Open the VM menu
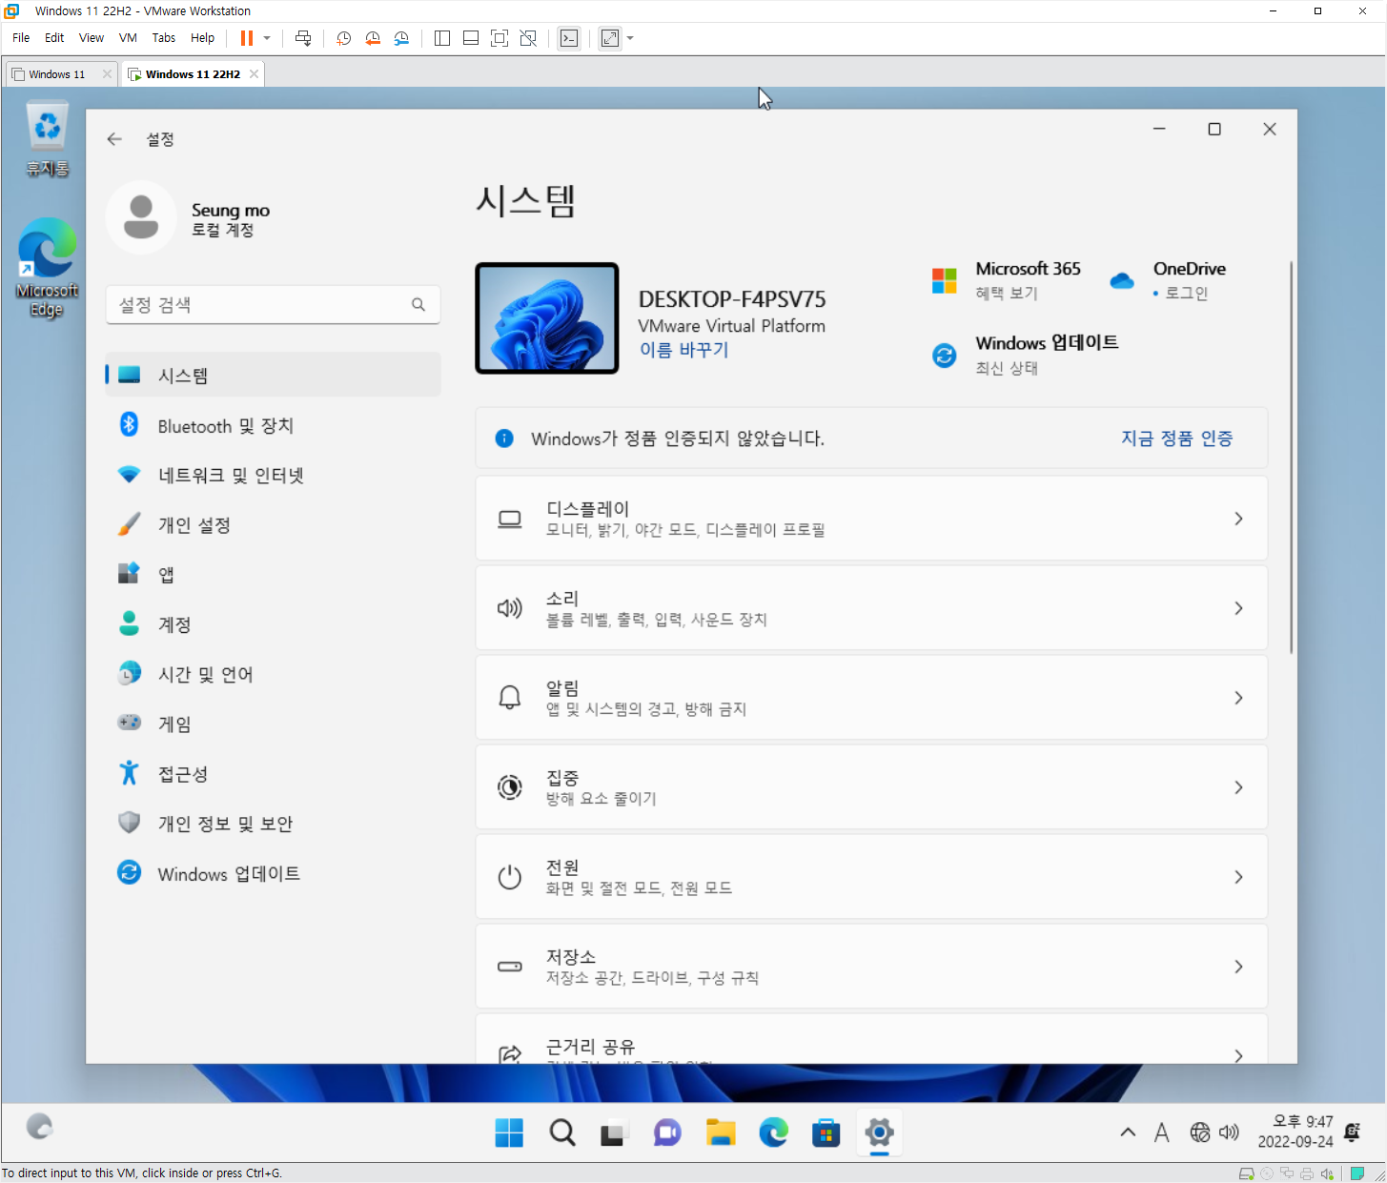 coord(128,38)
